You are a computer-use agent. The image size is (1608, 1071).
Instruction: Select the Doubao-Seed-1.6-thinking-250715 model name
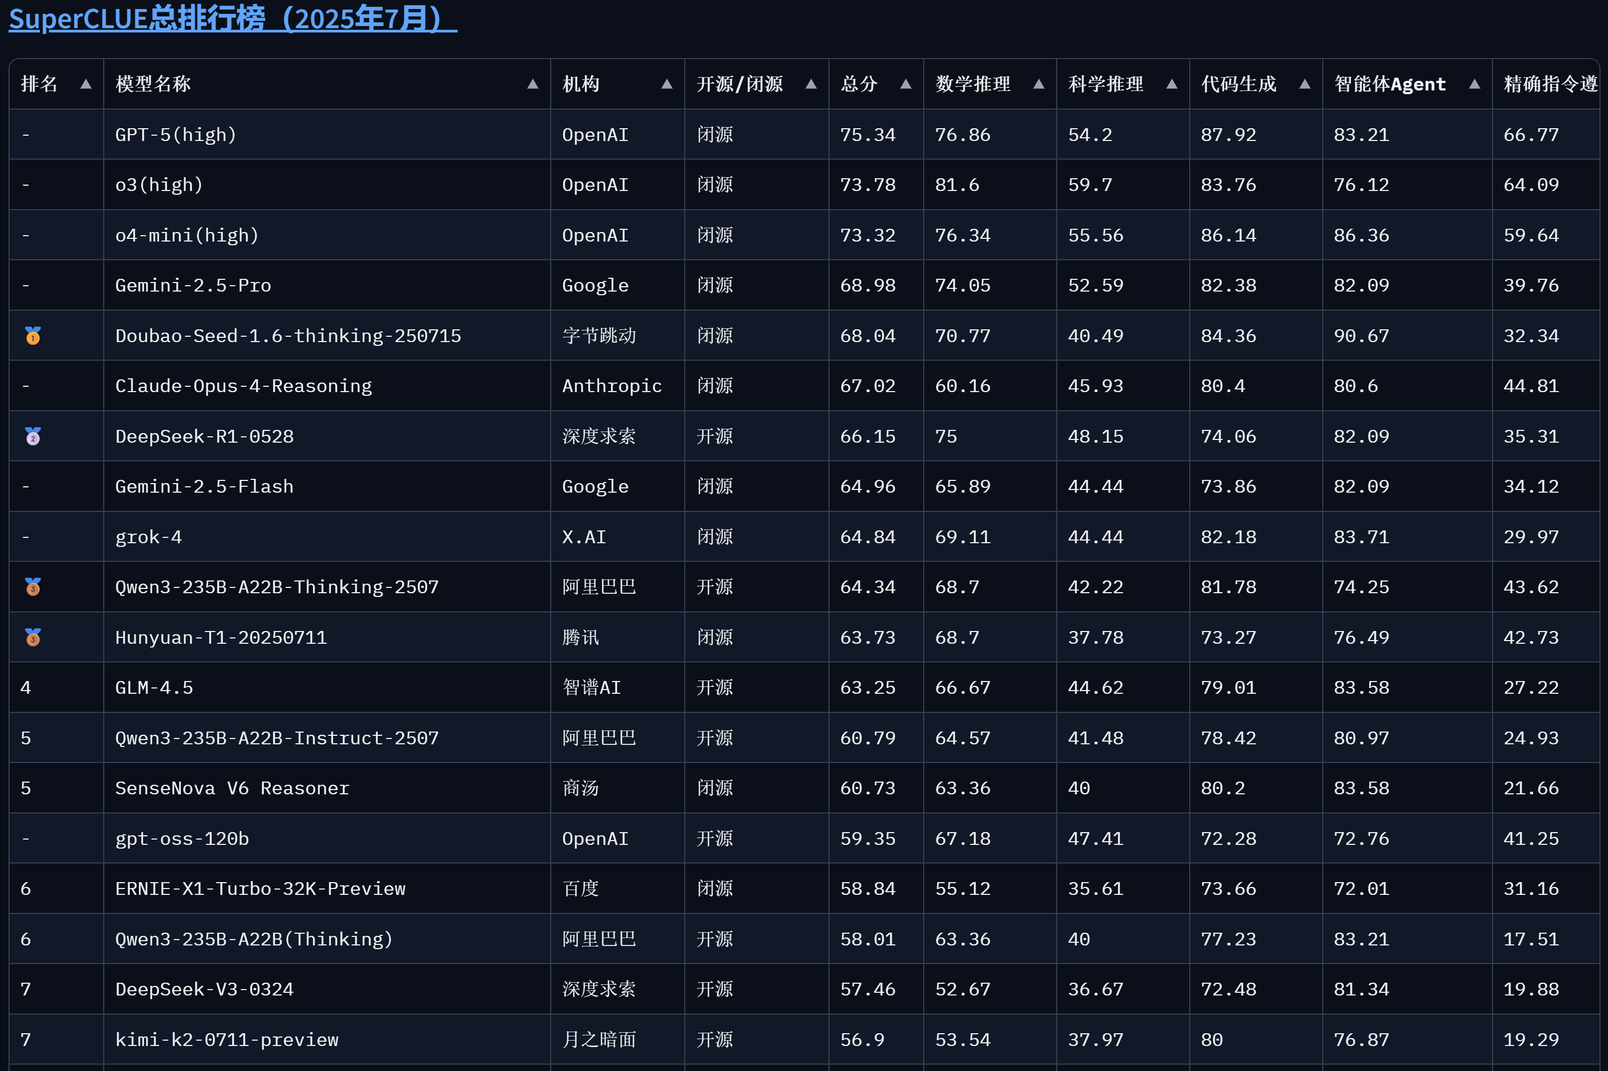(x=288, y=335)
